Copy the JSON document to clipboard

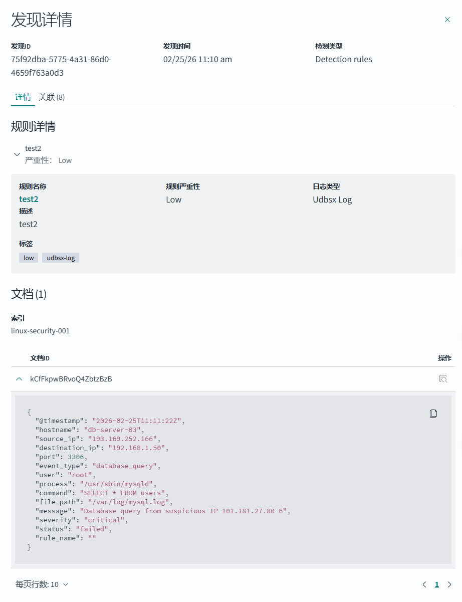[433, 414]
